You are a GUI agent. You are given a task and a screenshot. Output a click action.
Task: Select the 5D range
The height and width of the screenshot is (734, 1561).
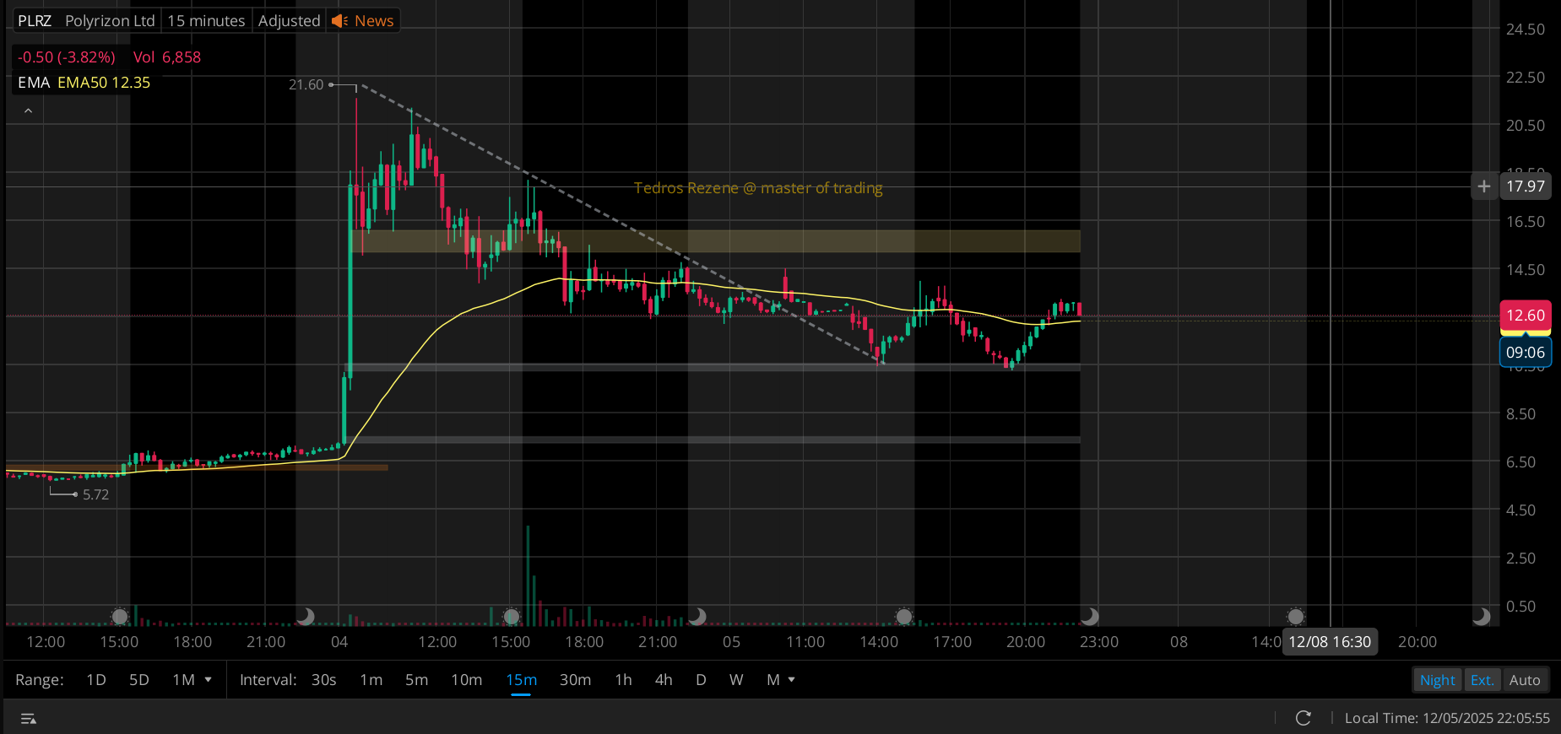(139, 680)
